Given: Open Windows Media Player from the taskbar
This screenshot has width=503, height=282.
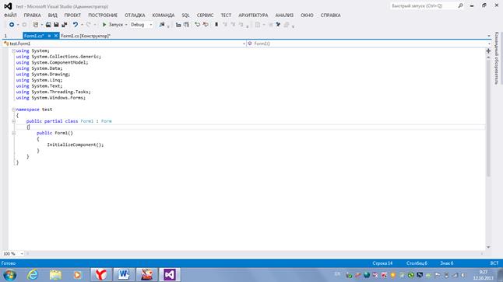Looking at the screenshot, I should [77, 275].
